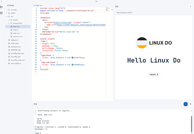
Task: Click the 'pnpm run dev' terminal line
Action: 43,123
